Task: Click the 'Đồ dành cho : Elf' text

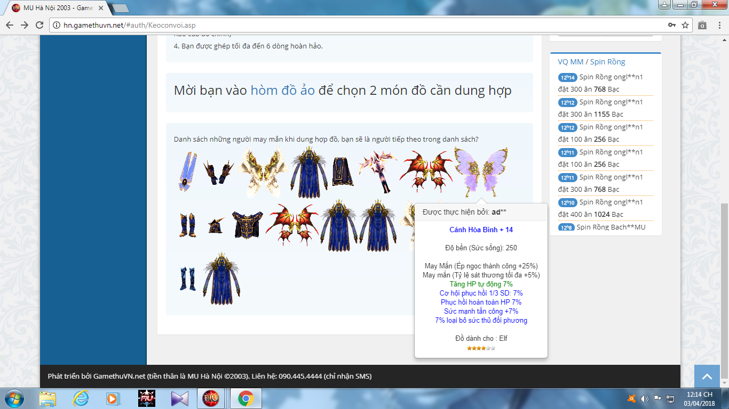Action: pos(481,339)
